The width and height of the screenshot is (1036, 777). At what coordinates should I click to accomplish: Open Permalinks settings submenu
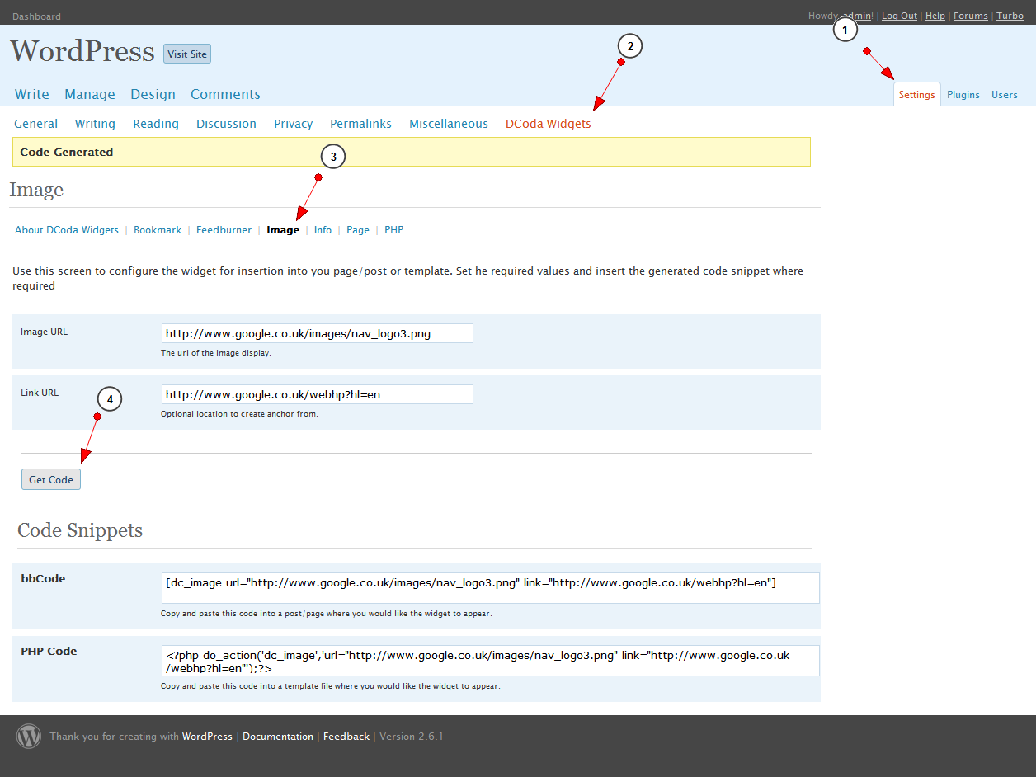(x=360, y=124)
